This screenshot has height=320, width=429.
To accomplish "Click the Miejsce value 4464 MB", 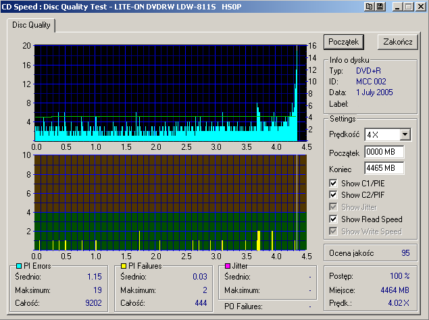I will (395, 290).
